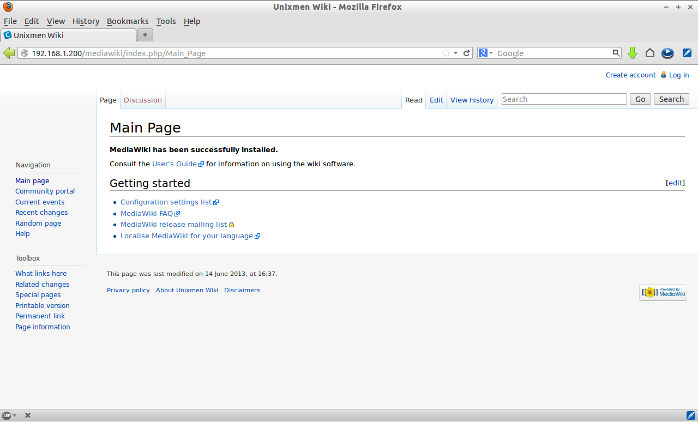Click the wiki Search button
The width and height of the screenshot is (698, 422).
pos(671,99)
